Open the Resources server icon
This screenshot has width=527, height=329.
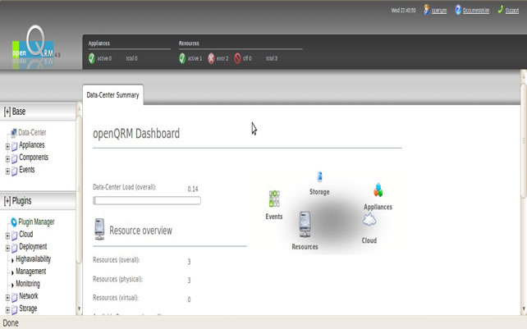click(305, 225)
